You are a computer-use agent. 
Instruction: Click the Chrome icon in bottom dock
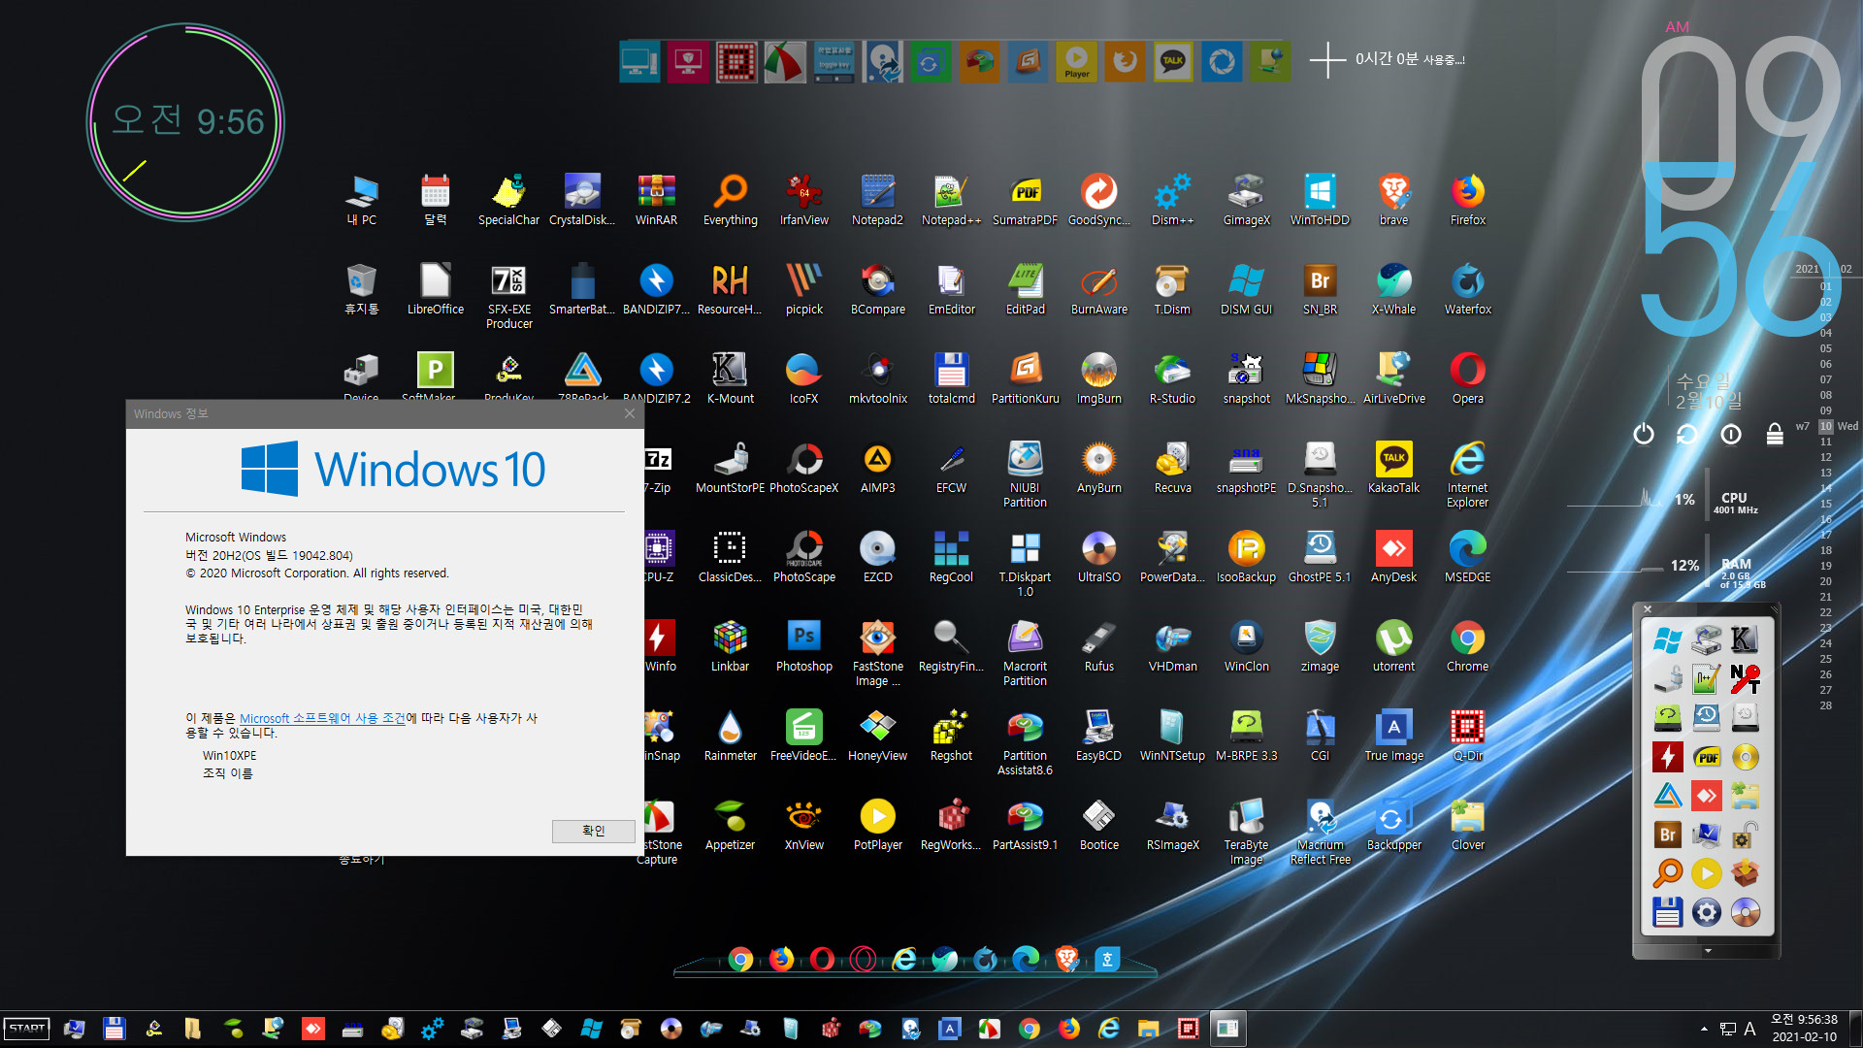[740, 960]
